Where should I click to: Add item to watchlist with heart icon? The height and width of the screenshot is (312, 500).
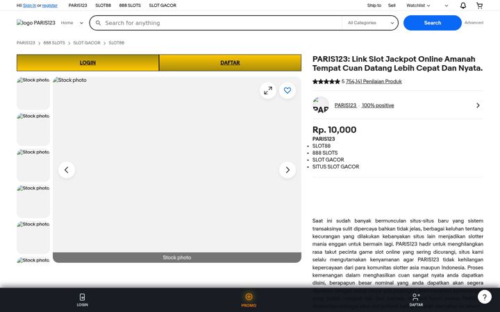click(x=287, y=90)
